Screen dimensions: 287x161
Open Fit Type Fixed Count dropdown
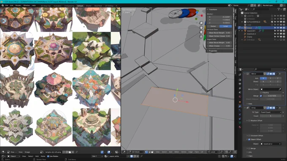(x=271, y=112)
